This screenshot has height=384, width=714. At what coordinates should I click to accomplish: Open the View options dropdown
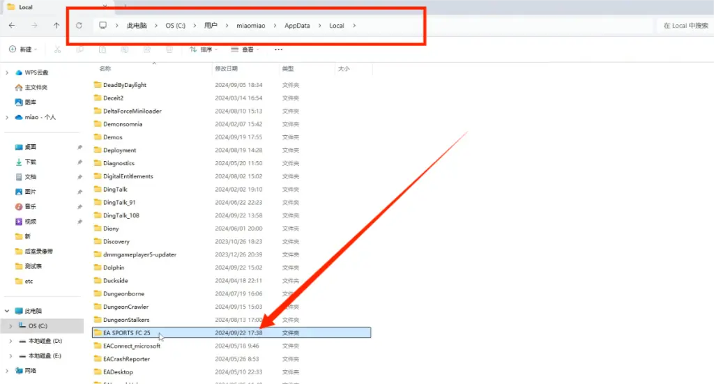[245, 49]
